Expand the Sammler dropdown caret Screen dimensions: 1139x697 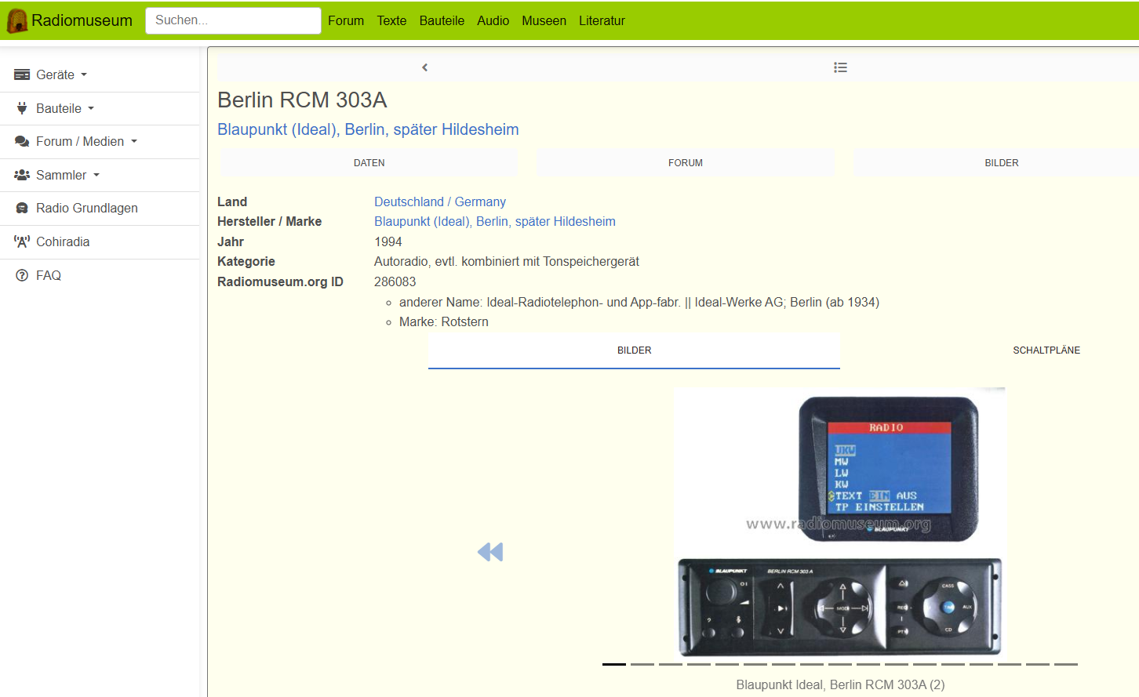pos(96,175)
